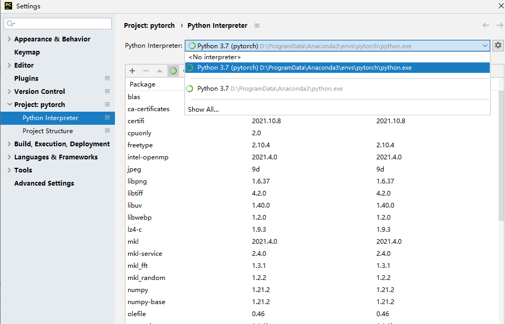The height and width of the screenshot is (324, 505).
Task: Click cpuonly version 2.0 cell
Action: pos(256,133)
